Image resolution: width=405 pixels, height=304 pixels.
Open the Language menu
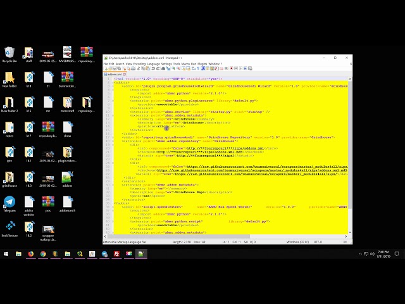tap(153, 64)
